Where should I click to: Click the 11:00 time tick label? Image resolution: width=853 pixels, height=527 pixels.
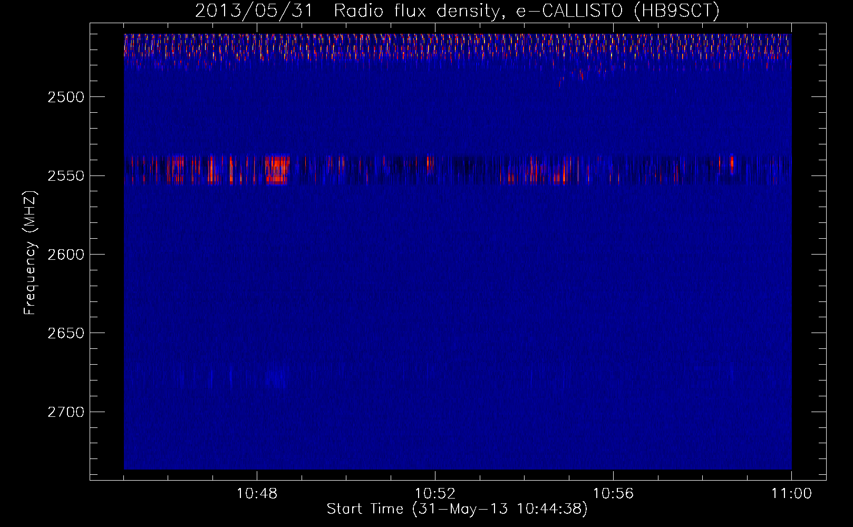(x=791, y=494)
